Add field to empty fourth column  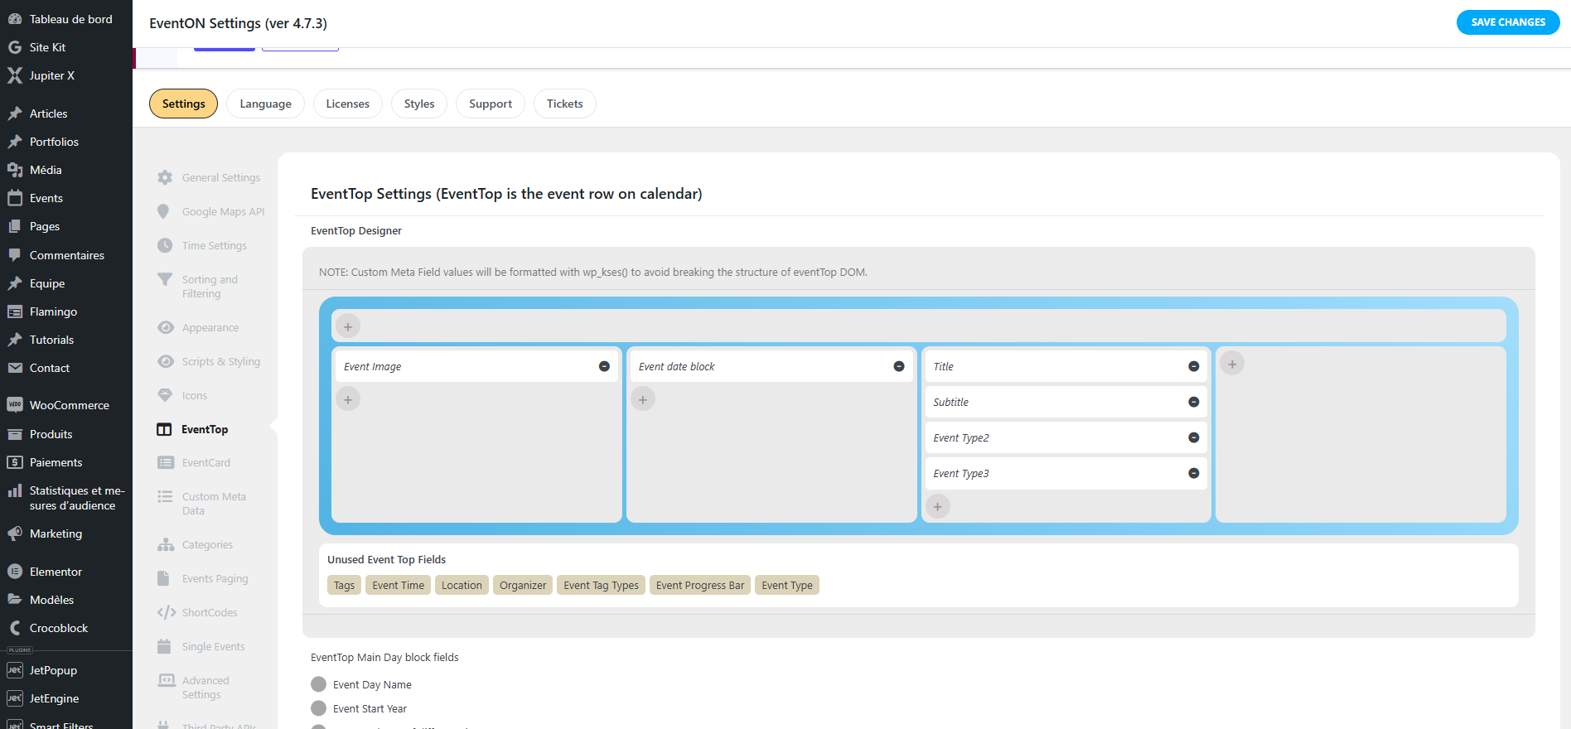pos(1232,364)
